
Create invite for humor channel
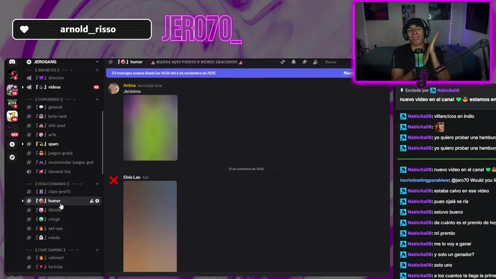92,201
